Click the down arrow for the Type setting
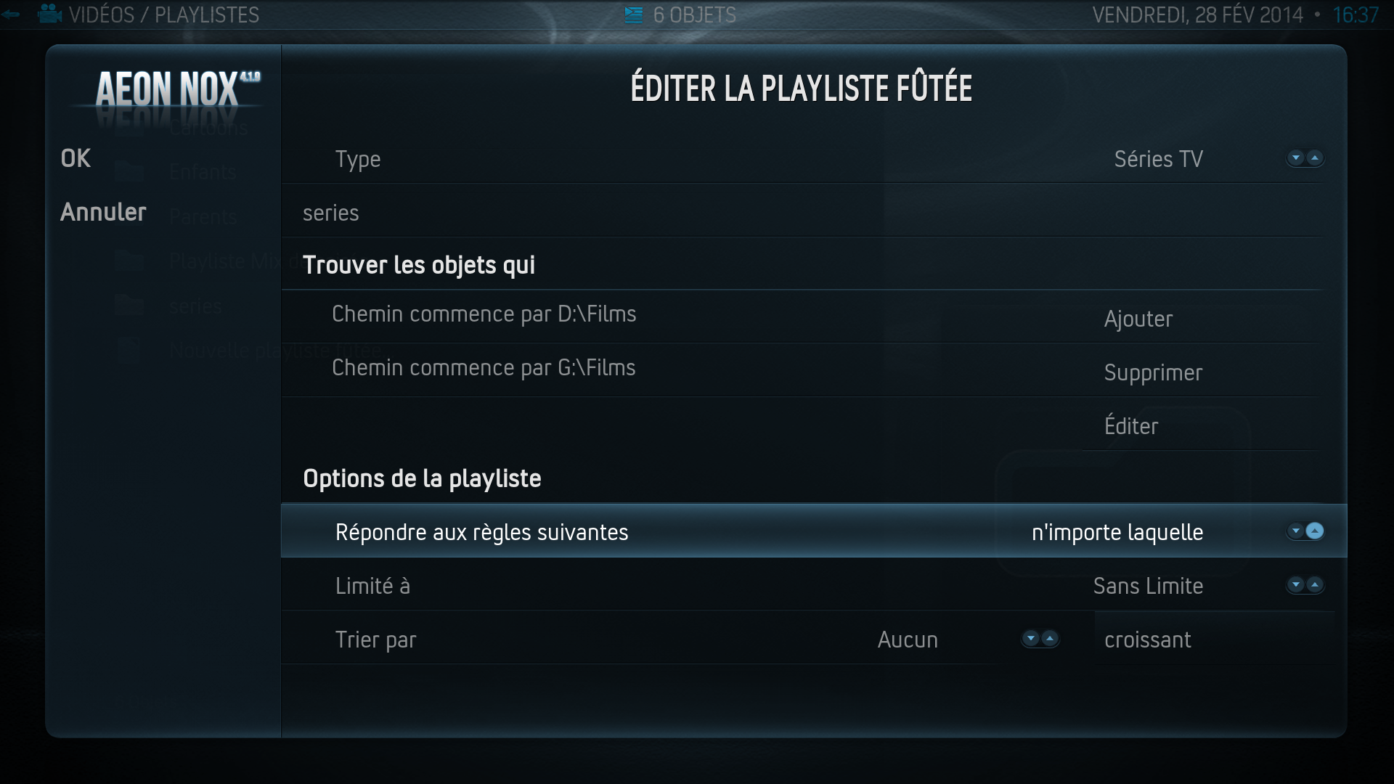This screenshot has width=1394, height=784. [x=1296, y=158]
